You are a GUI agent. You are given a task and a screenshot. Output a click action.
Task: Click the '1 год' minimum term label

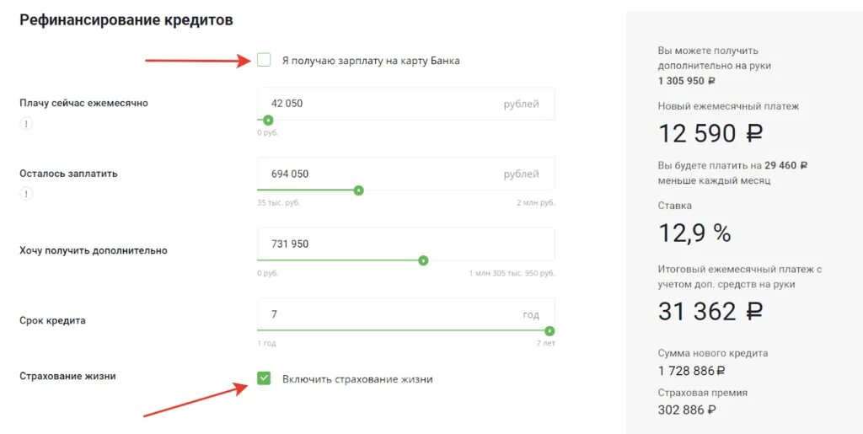pyautogui.click(x=266, y=343)
